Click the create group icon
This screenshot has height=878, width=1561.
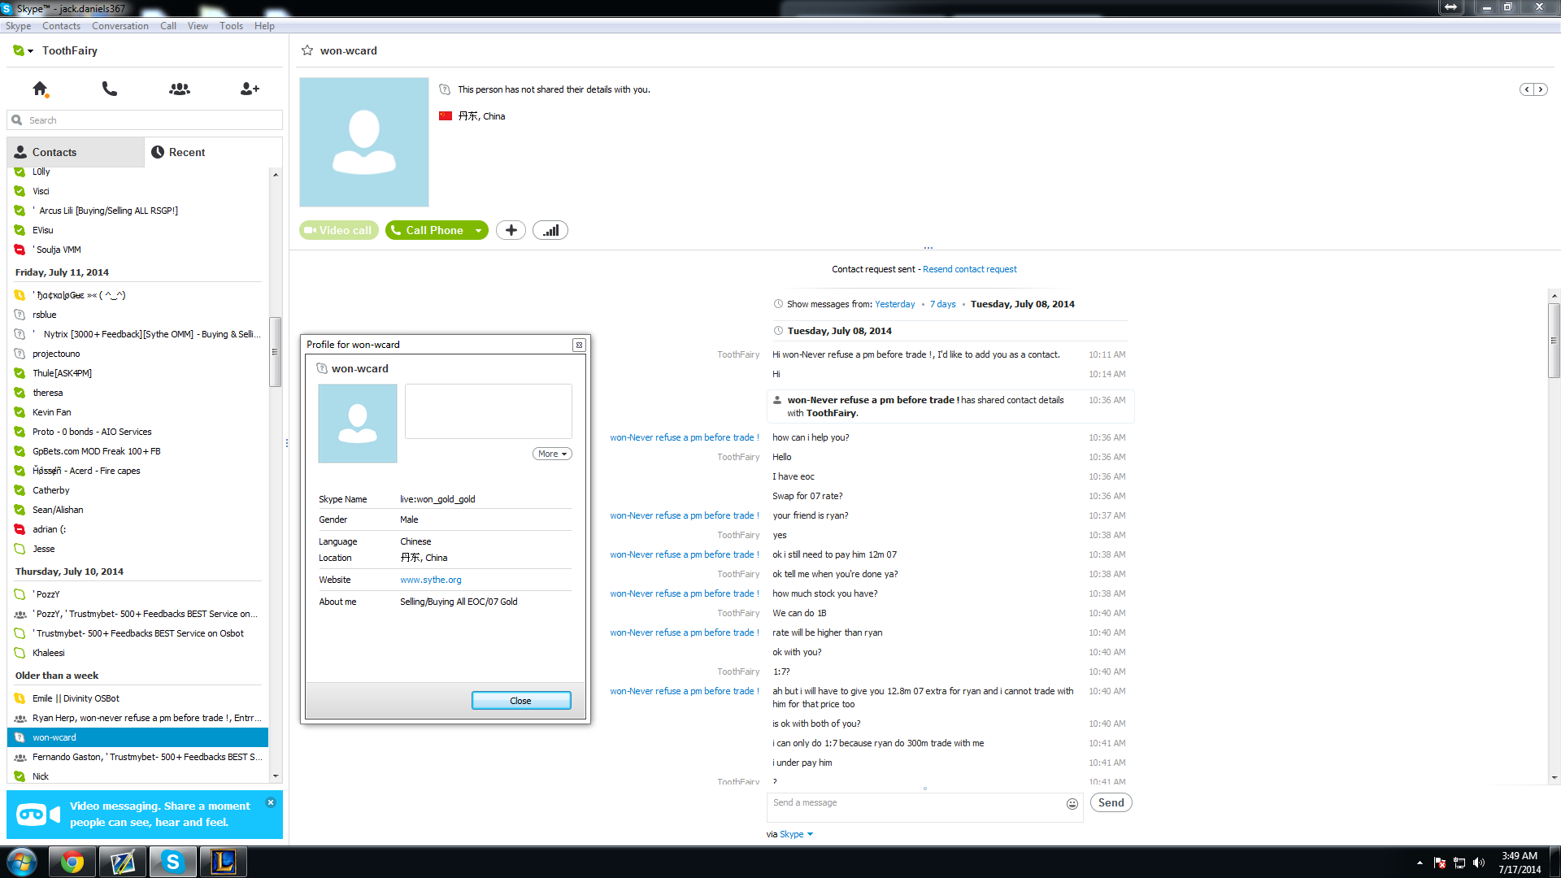[x=180, y=89]
